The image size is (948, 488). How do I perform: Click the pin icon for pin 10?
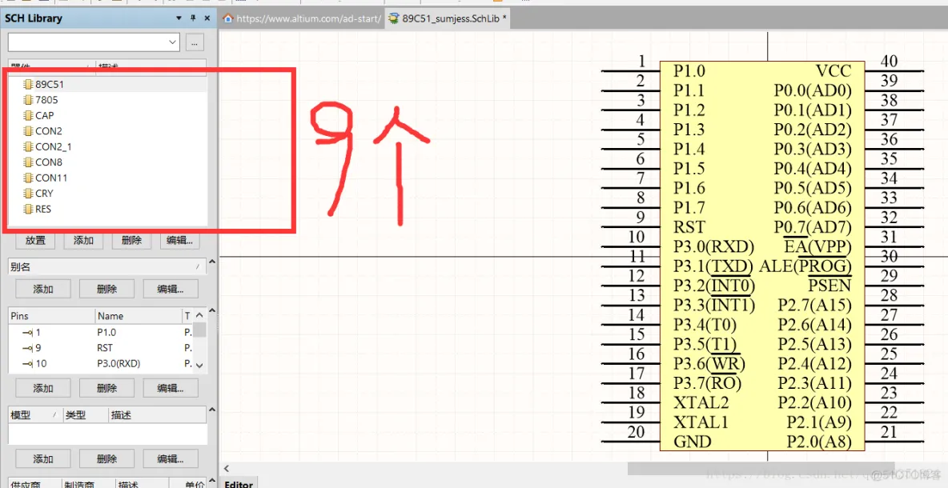click(27, 364)
